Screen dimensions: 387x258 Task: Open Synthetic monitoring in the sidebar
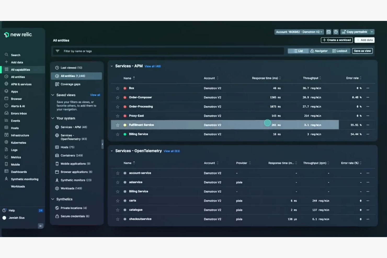pyautogui.click(x=24, y=179)
